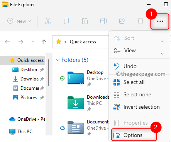Go back with the left arrow
This screenshot has height=142, width=171.
[x=7, y=42]
